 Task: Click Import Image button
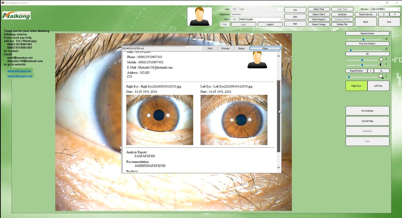pos(319,24)
